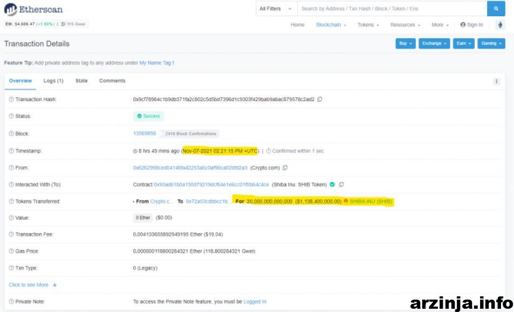The image size is (514, 312).
Task: Expand the More menu
Action: 440,25
